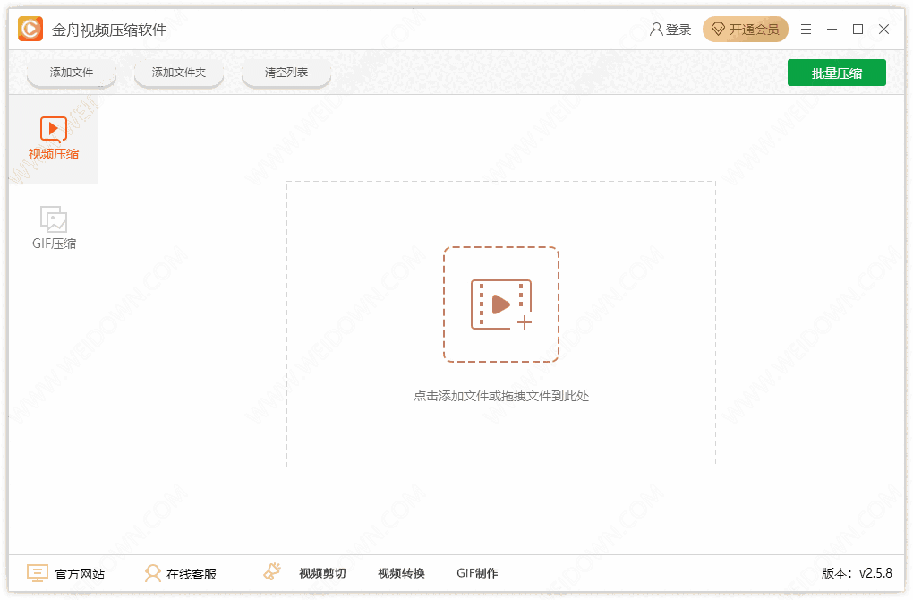Viewport: 913px width, 600px height.
Task: Open the 视频转换 video conversion tool
Action: point(401,573)
